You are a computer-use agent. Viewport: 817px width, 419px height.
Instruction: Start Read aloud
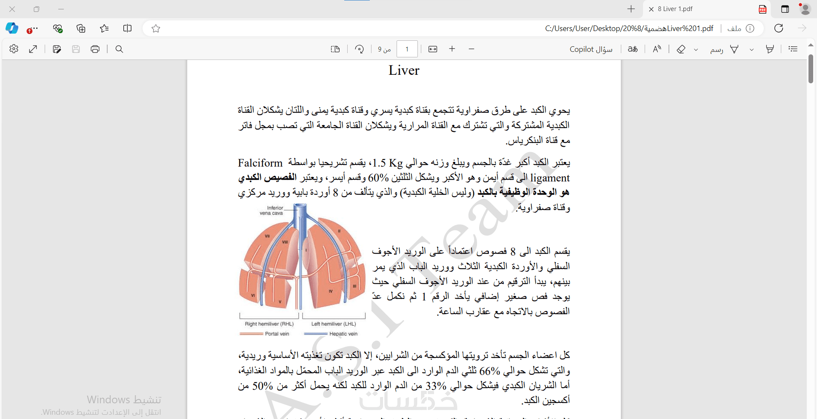[657, 49]
